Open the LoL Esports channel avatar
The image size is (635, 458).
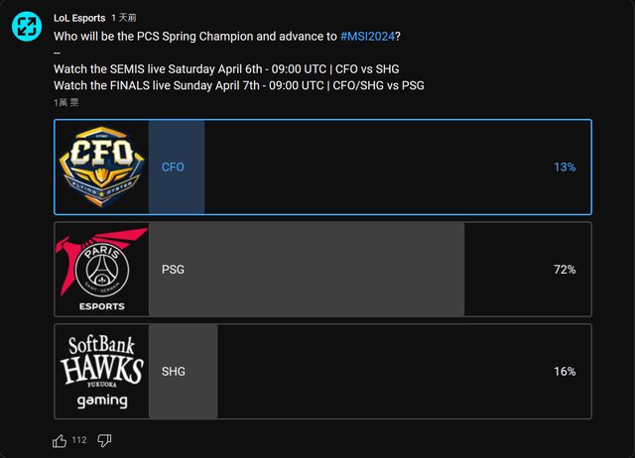tap(26, 27)
